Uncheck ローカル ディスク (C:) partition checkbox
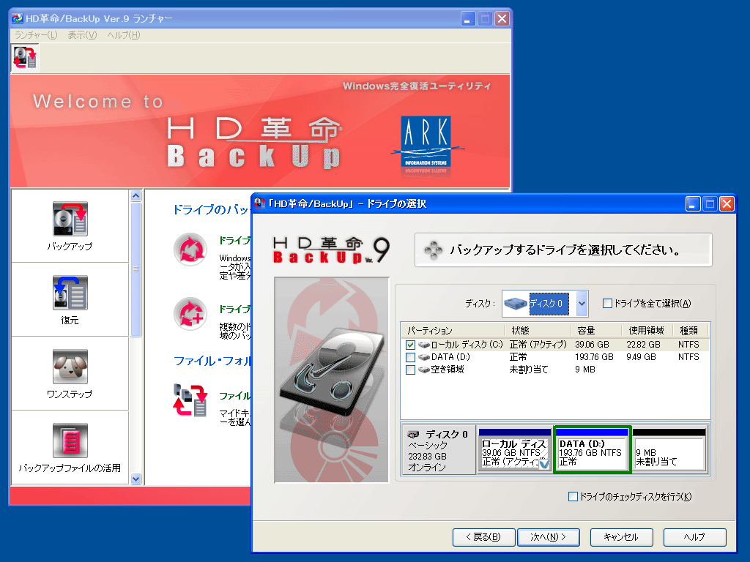750x562 pixels. (x=410, y=345)
